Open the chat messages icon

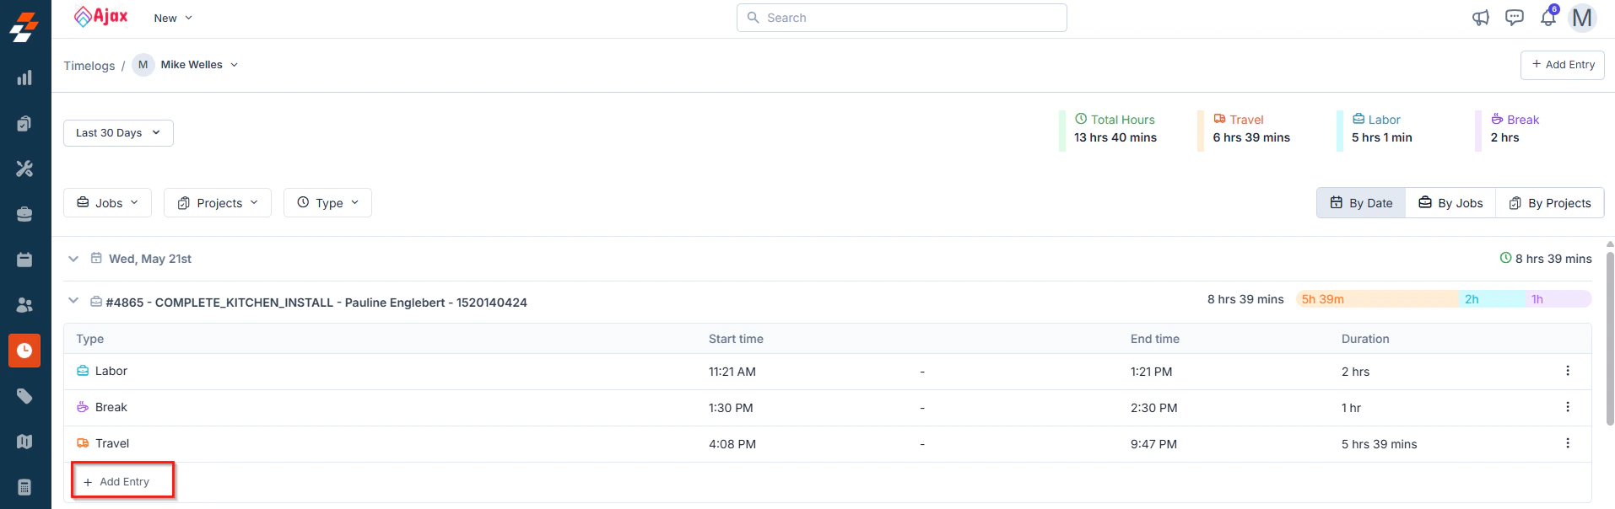tap(1515, 18)
